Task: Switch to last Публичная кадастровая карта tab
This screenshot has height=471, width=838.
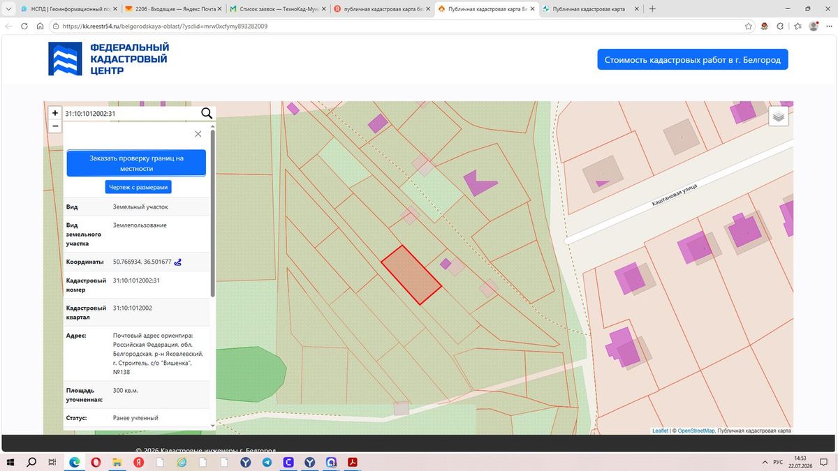Action: click(x=592, y=9)
